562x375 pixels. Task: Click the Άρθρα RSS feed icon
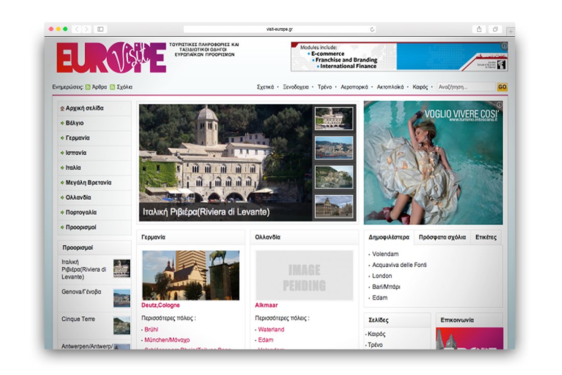[x=88, y=87]
